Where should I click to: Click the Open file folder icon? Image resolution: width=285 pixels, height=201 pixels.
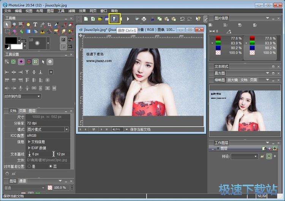coord(100,19)
